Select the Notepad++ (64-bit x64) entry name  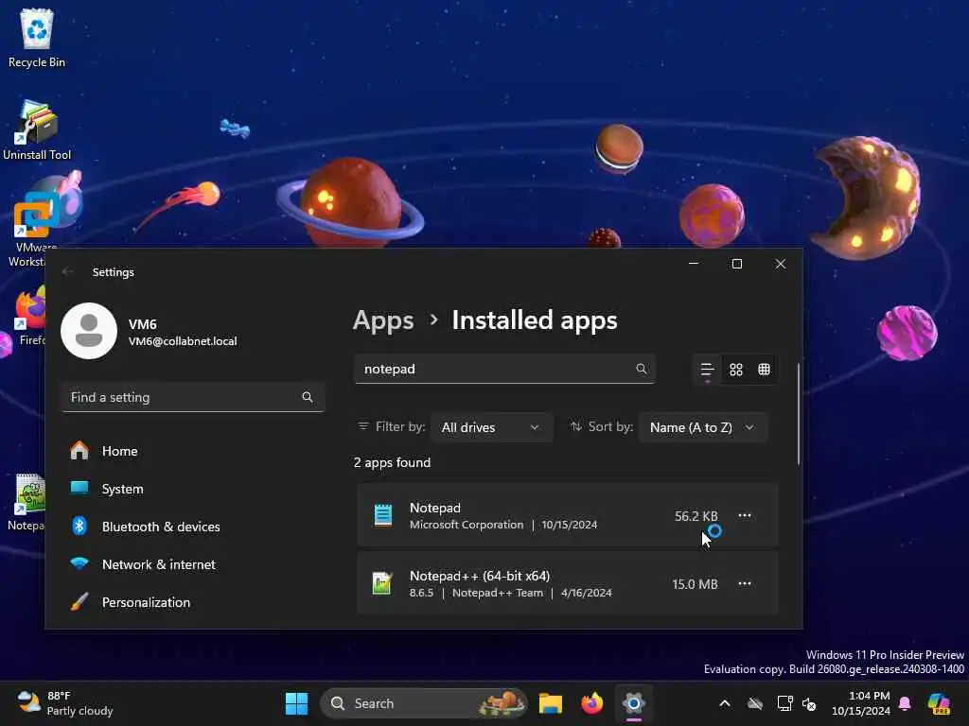480,576
